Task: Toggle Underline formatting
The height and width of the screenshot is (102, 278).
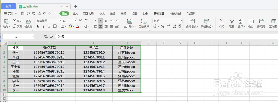Action: click(49, 26)
